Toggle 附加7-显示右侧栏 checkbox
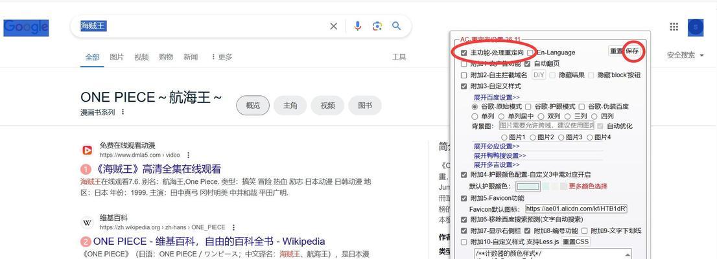Viewport: 717px width, 259px height. [464, 231]
